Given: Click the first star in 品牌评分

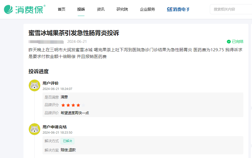Looking at the screenshot, I should pos(63,105).
